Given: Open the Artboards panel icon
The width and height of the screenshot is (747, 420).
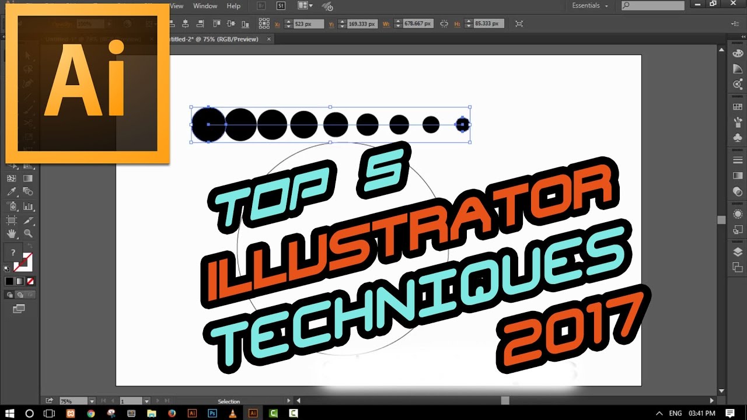Looking at the screenshot, I should pos(738,267).
